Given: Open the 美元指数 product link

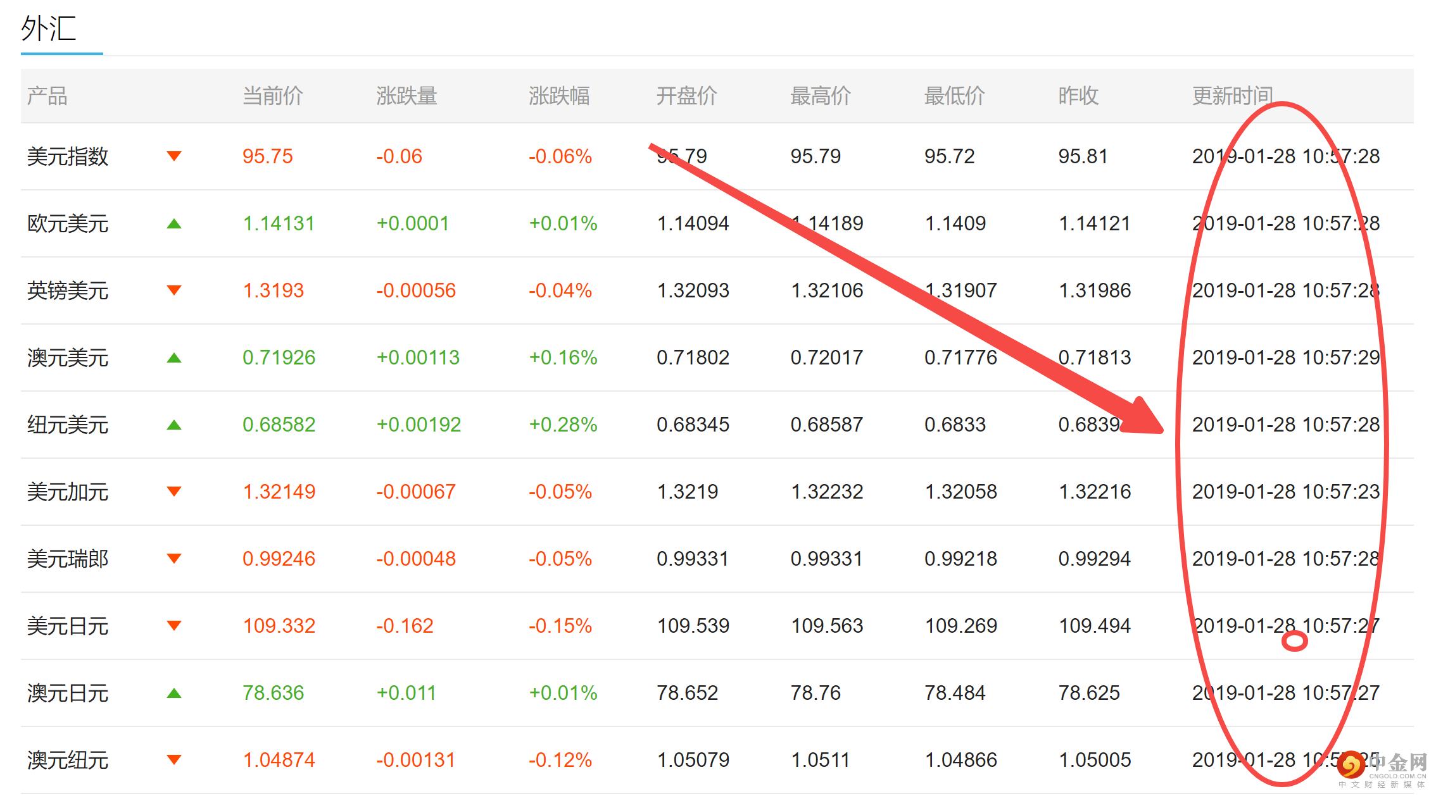Looking at the screenshot, I should (68, 156).
